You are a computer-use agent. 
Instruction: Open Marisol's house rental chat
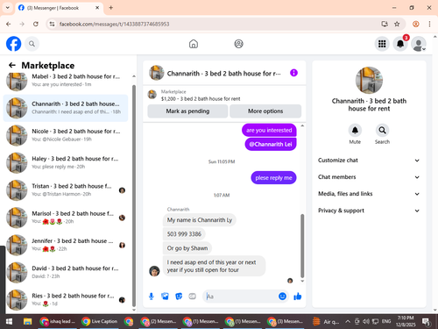[66, 218]
